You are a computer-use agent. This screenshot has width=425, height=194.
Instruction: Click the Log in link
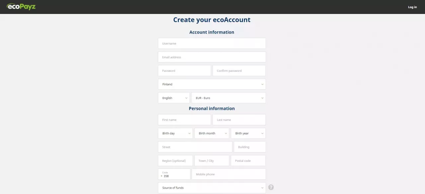coord(412,7)
